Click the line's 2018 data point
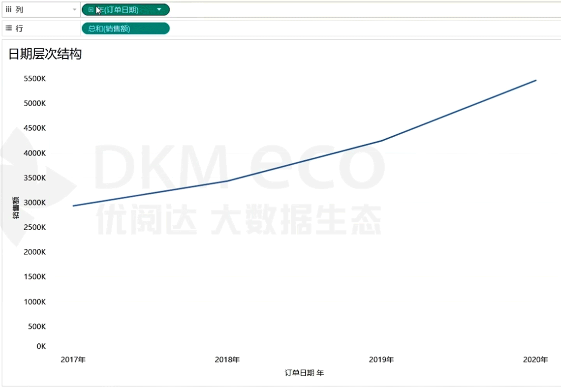This screenshot has height=389, width=561. point(227,181)
